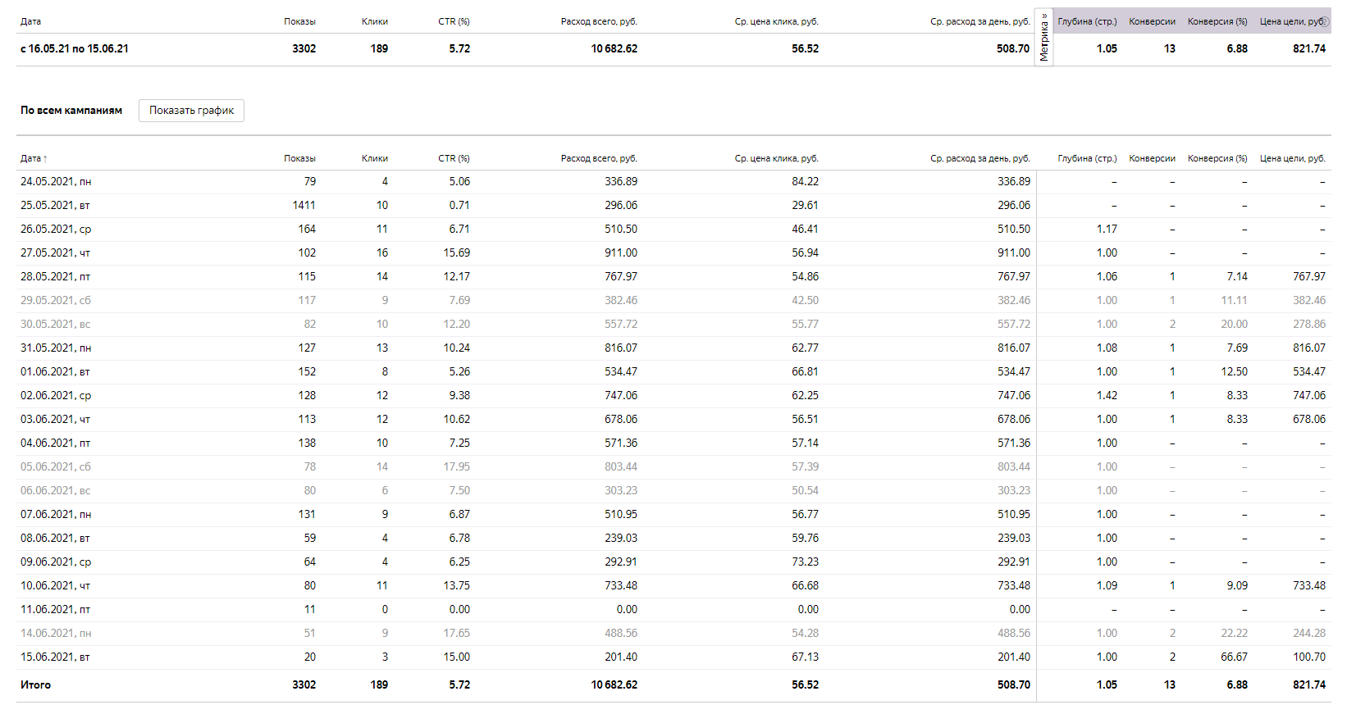This screenshot has width=1347, height=714.
Task: Select the date cell 14.06.2021, пн
Action: tap(56, 633)
